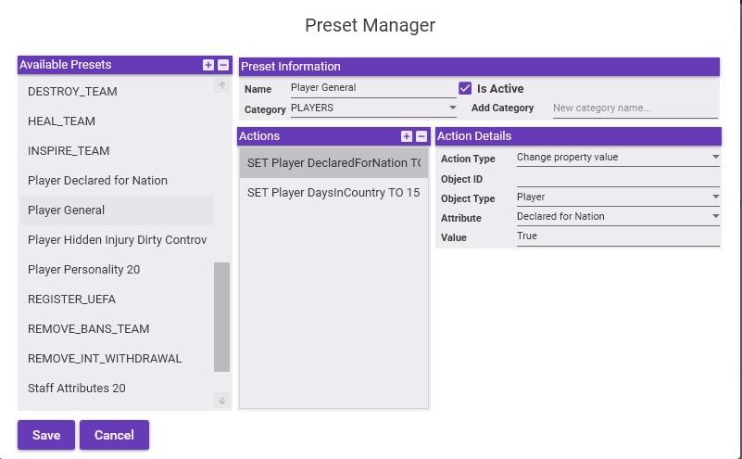Viewport: 742px width, 459px height.
Task: Open the Object Type dropdown showing Player
Action: tap(618, 198)
